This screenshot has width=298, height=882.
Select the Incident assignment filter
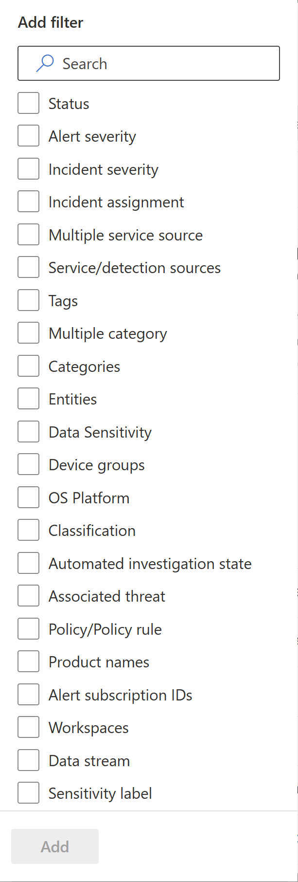pos(29,202)
